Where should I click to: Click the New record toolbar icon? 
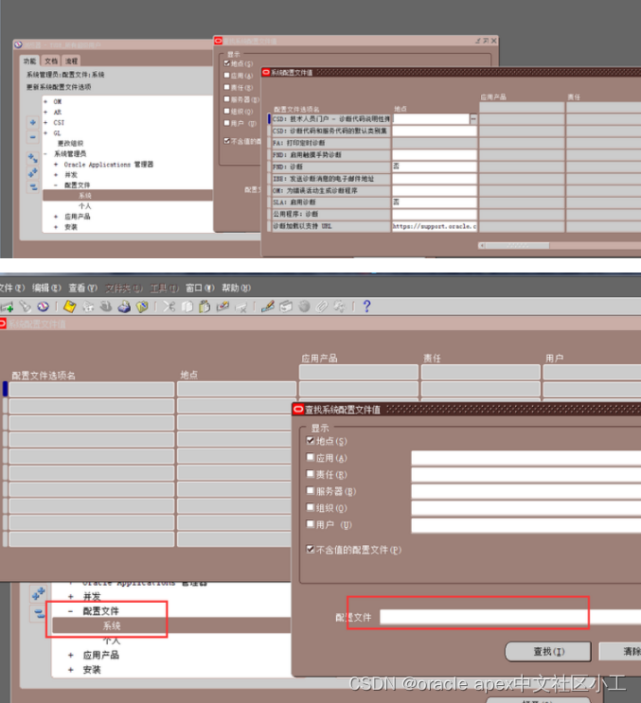coord(8,308)
